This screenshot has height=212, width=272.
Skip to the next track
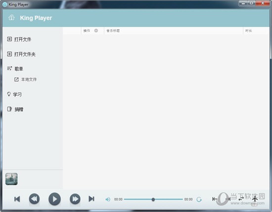point(91,199)
